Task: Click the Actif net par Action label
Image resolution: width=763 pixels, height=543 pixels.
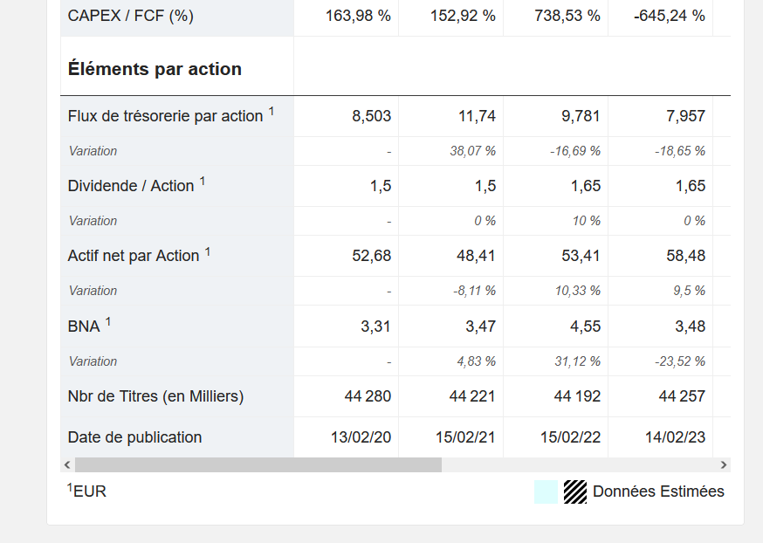Action: tap(134, 256)
